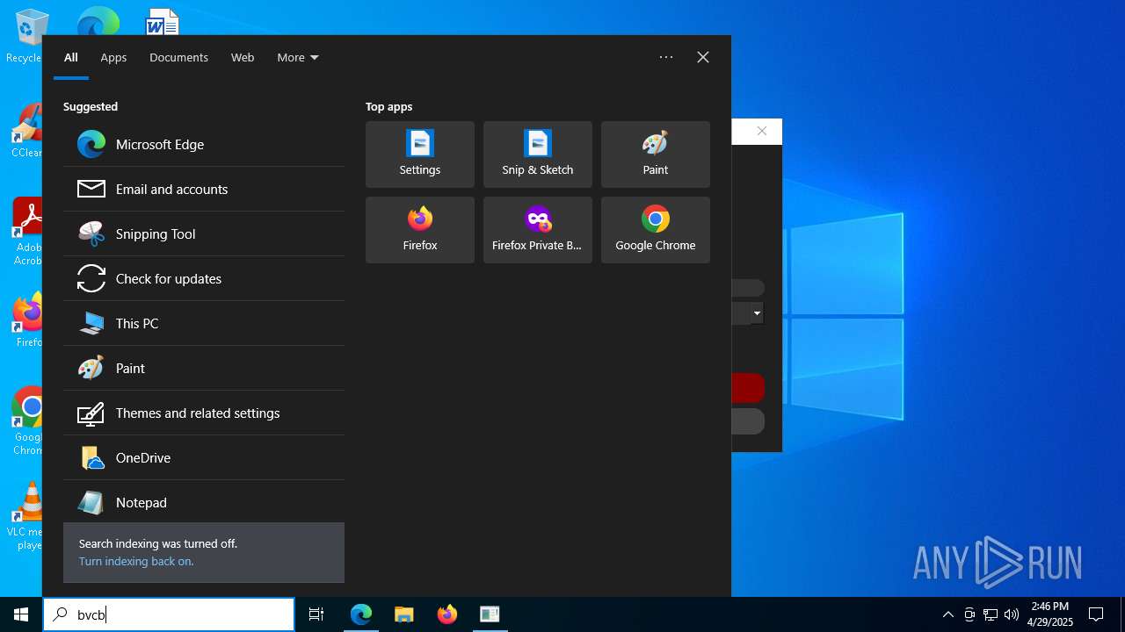Click the taskbar clock showing 2:46 PM
This screenshot has height=632, width=1125.
pyautogui.click(x=1050, y=614)
